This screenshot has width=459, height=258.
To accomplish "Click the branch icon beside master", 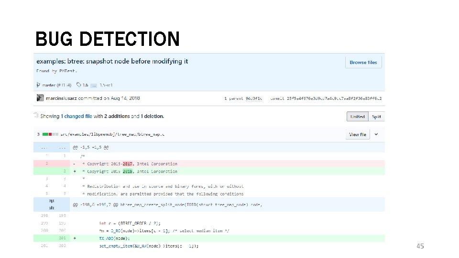I will pos(38,85).
